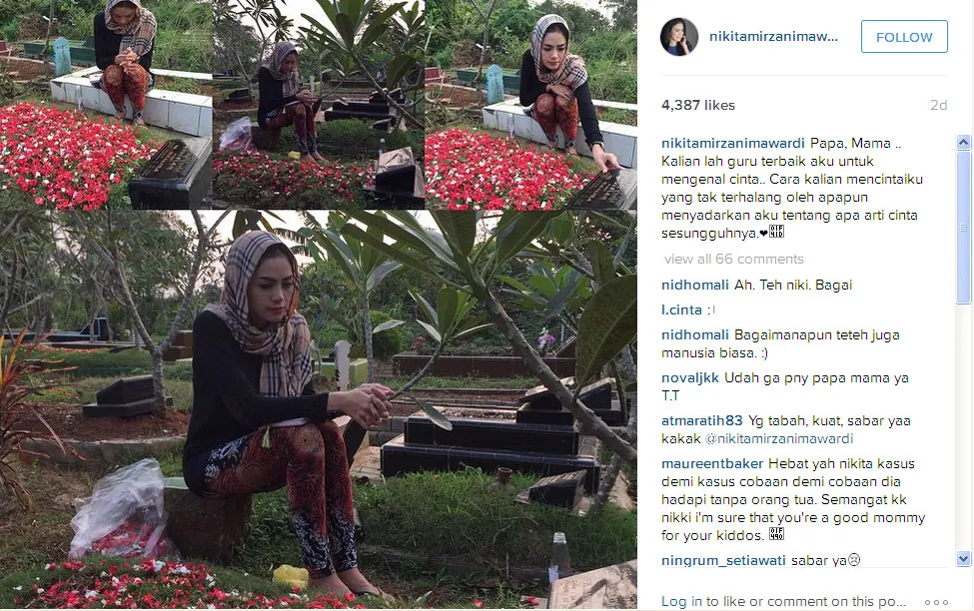974x611 pixels.
Task: Click the comments scrollbar thumb
Action: [963, 227]
